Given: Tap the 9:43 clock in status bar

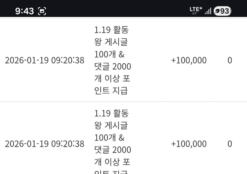Looking at the screenshot, I should 24,11.
